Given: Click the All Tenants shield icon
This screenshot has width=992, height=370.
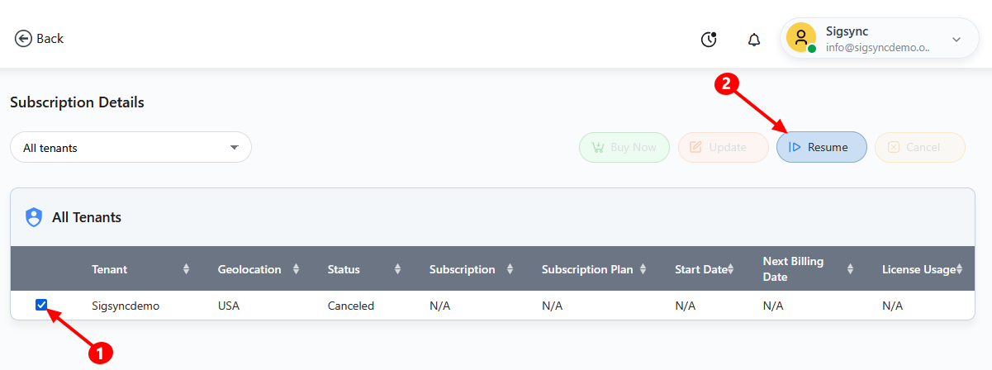Looking at the screenshot, I should tap(34, 217).
